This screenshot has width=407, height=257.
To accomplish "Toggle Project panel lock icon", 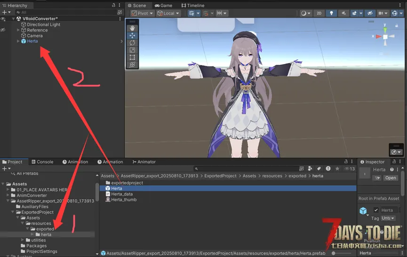I will tap(346, 161).
